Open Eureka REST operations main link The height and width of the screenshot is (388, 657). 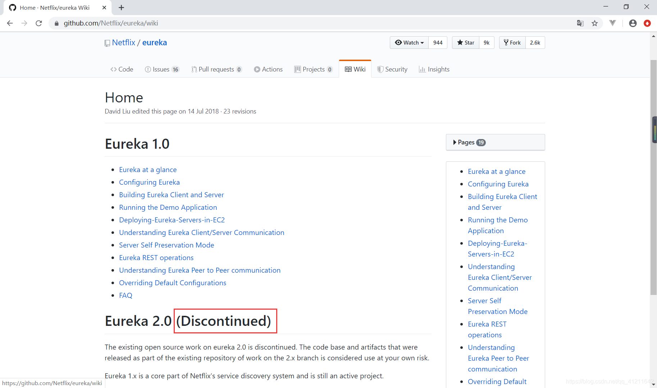156,258
